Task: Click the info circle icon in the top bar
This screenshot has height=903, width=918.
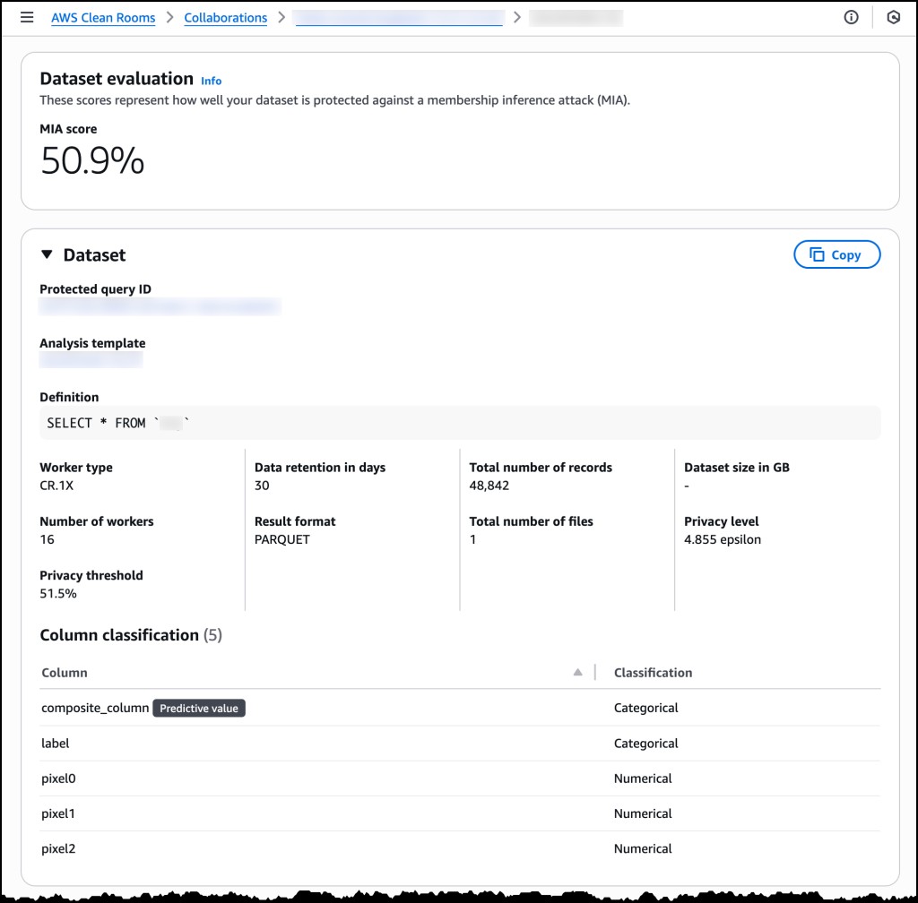Action: coord(850,17)
